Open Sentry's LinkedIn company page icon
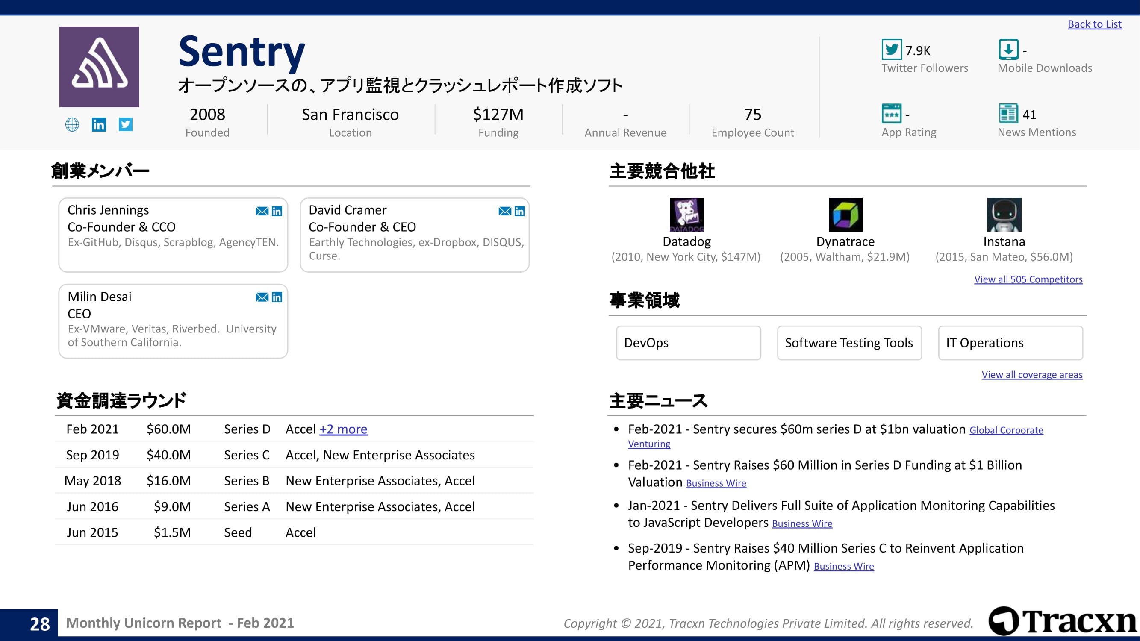The width and height of the screenshot is (1140, 641). pos(99,125)
